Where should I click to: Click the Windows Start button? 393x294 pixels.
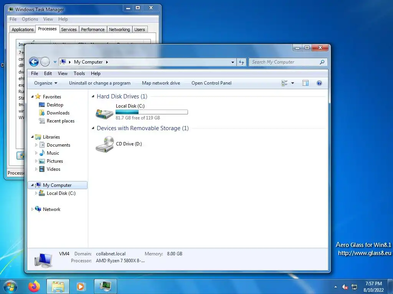tap(10, 286)
